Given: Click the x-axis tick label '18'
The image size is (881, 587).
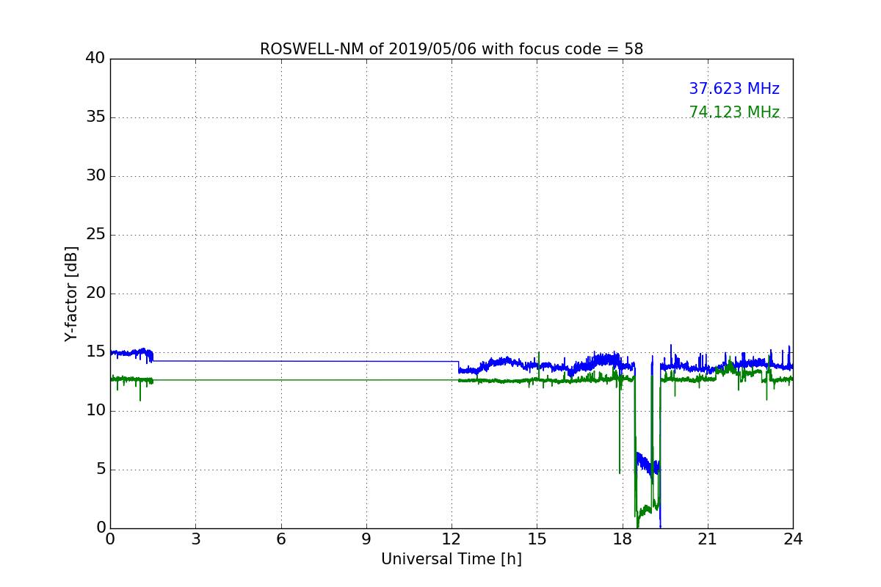Looking at the screenshot, I should point(623,539).
